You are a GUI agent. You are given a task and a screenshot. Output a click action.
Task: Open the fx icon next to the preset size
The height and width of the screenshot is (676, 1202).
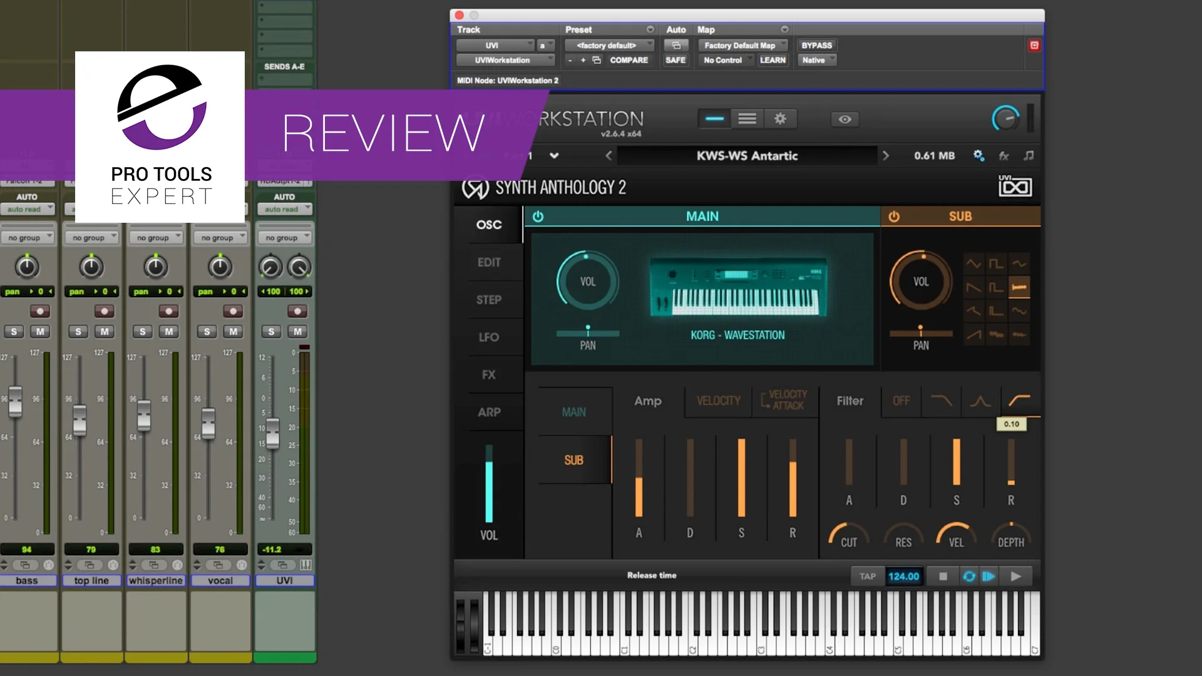[x=1004, y=156]
